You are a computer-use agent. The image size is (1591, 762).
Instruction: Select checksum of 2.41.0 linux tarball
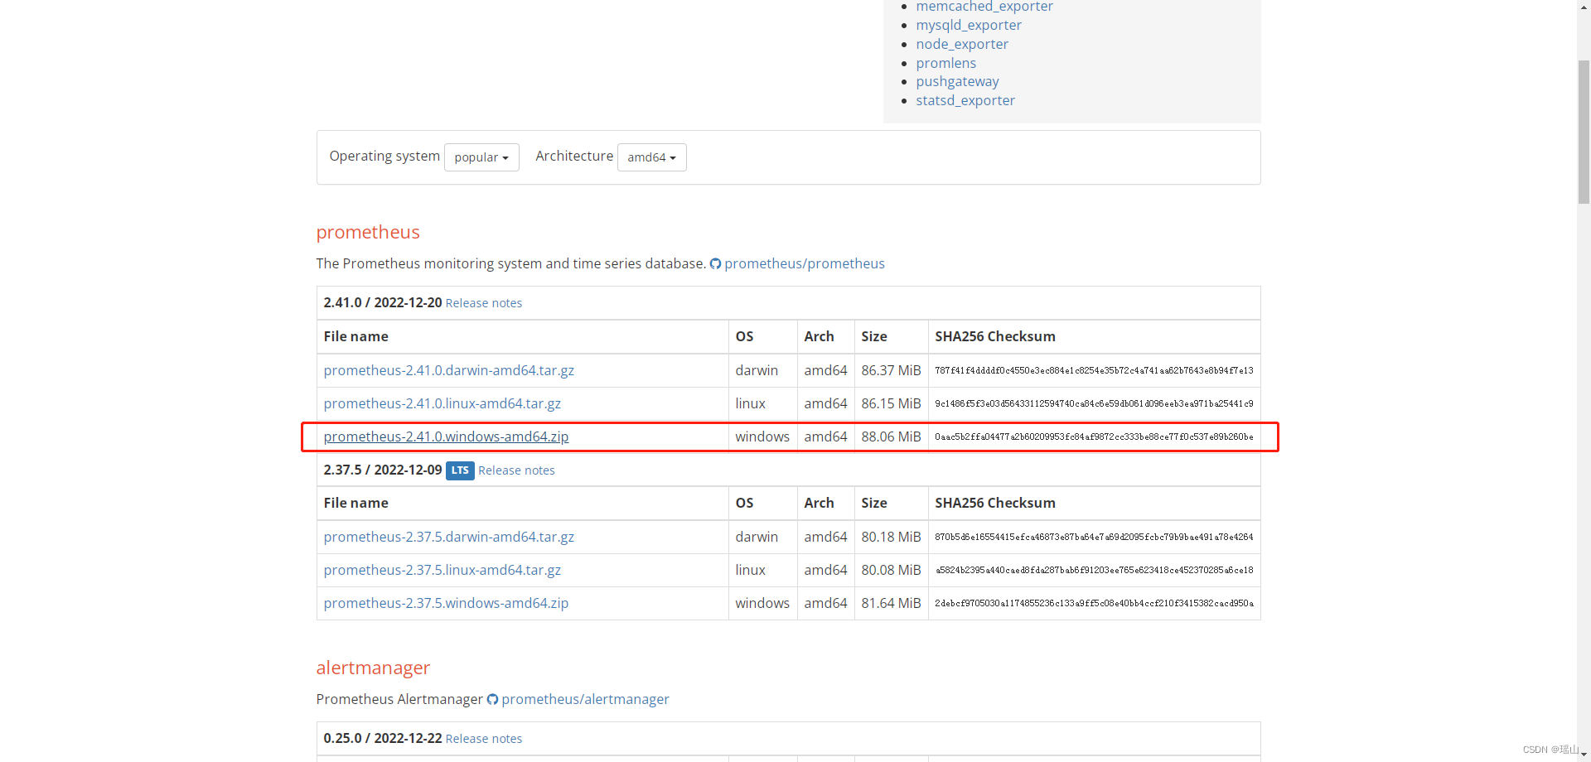pyautogui.click(x=1094, y=403)
